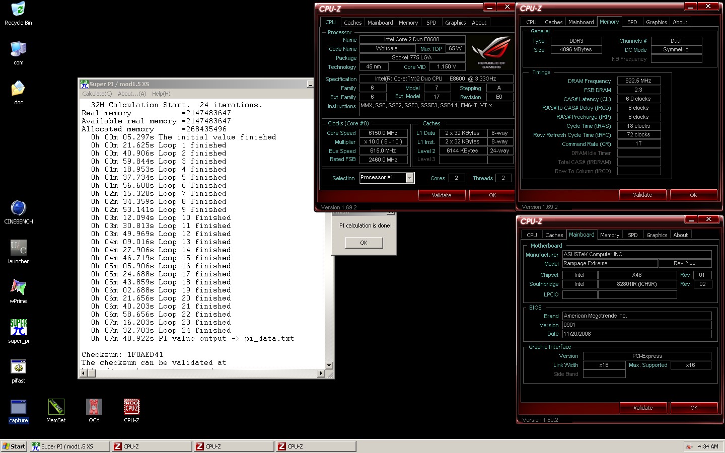Click the DRAM Frequency value 922.5 MHz
Image resolution: width=725 pixels, height=453 pixels.
[x=638, y=81]
